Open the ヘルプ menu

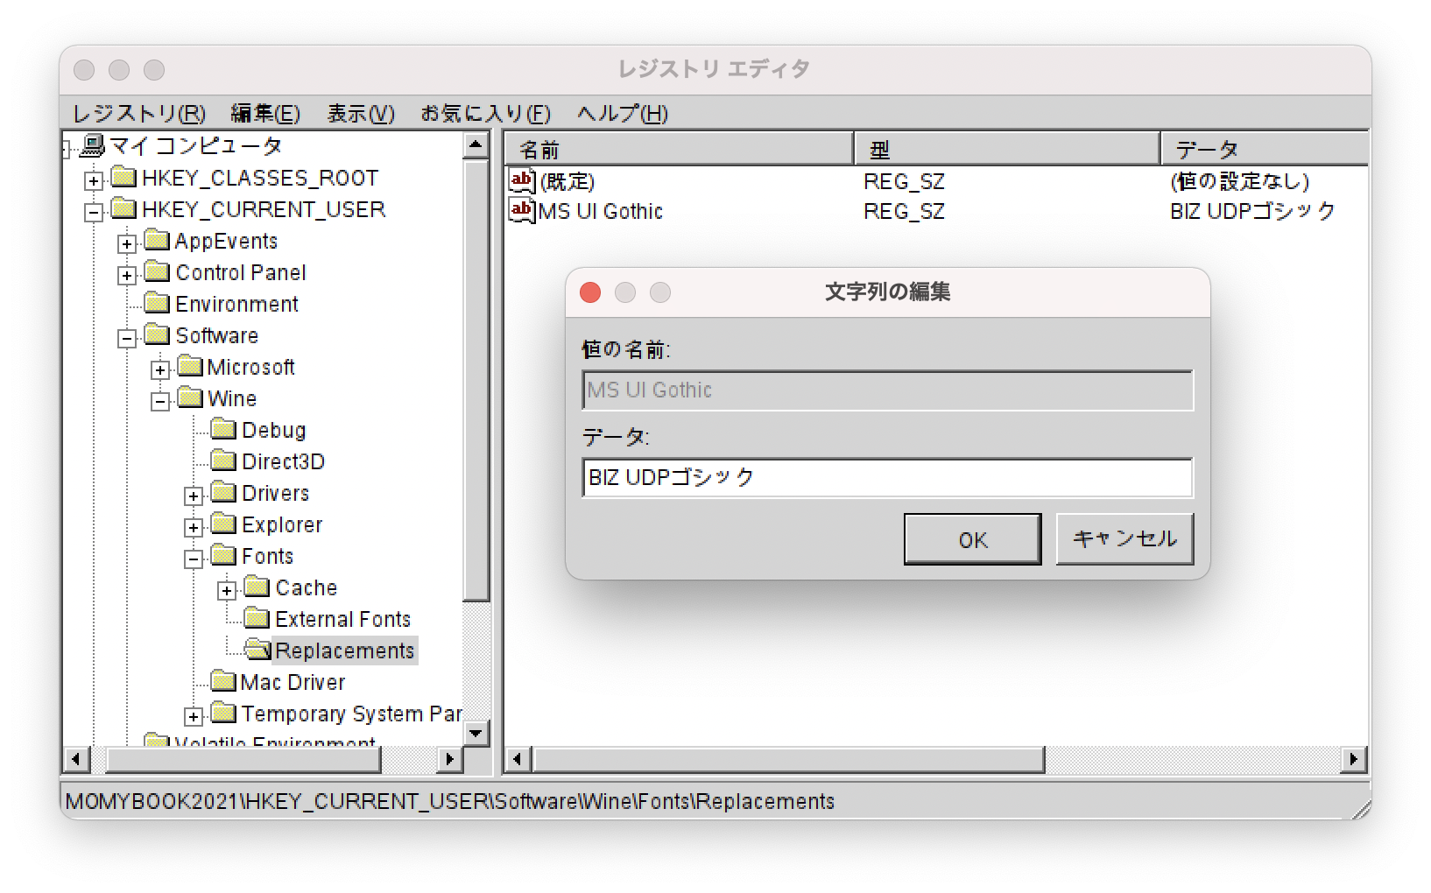pyautogui.click(x=621, y=114)
